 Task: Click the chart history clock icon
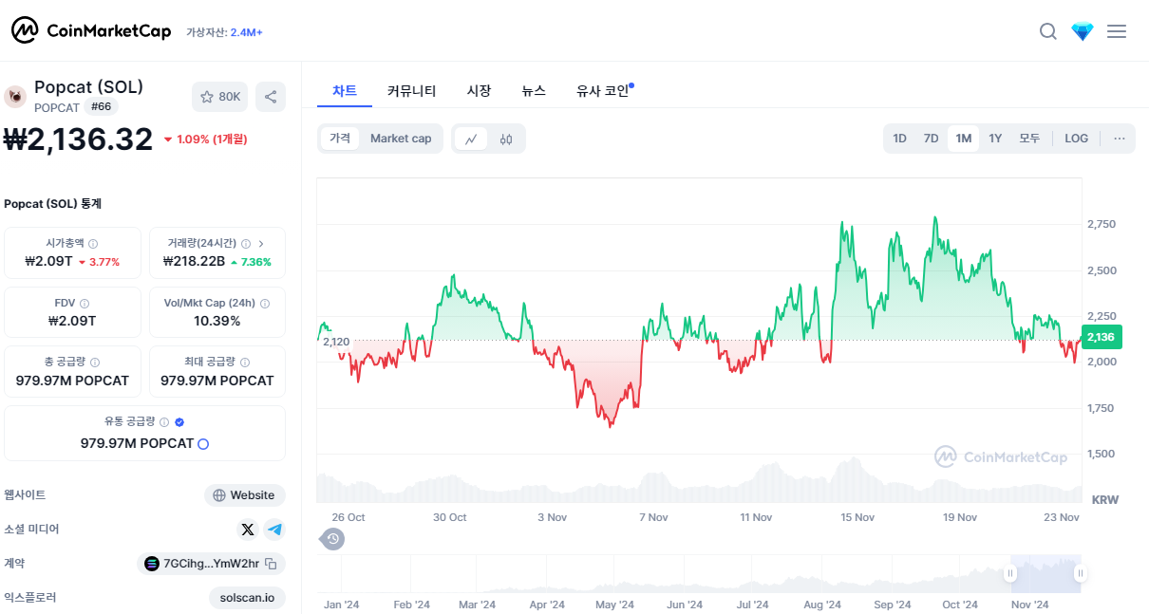332,539
